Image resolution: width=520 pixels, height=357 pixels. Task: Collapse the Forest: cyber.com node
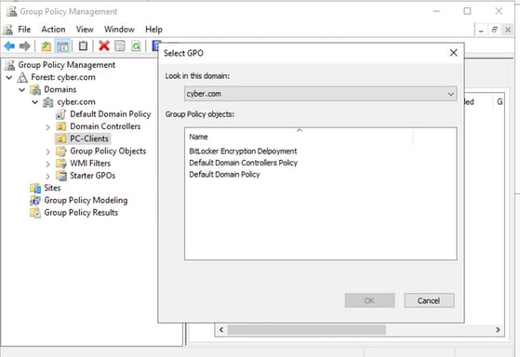pyautogui.click(x=9, y=77)
